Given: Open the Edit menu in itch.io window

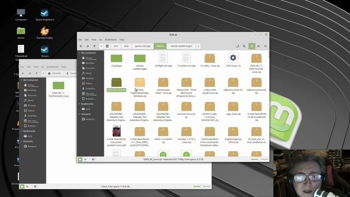Looking at the screenshot, I should tap(86, 39).
